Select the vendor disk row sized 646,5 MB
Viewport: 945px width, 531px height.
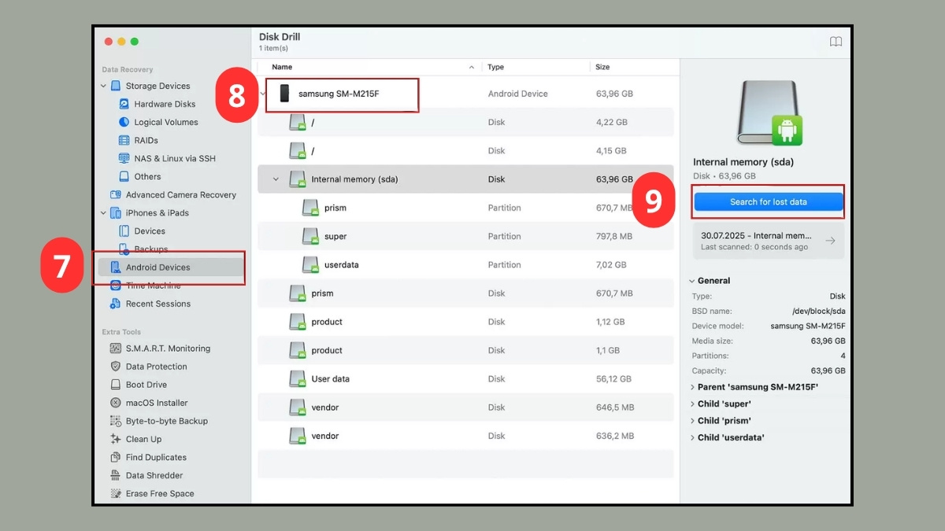tap(465, 407)
